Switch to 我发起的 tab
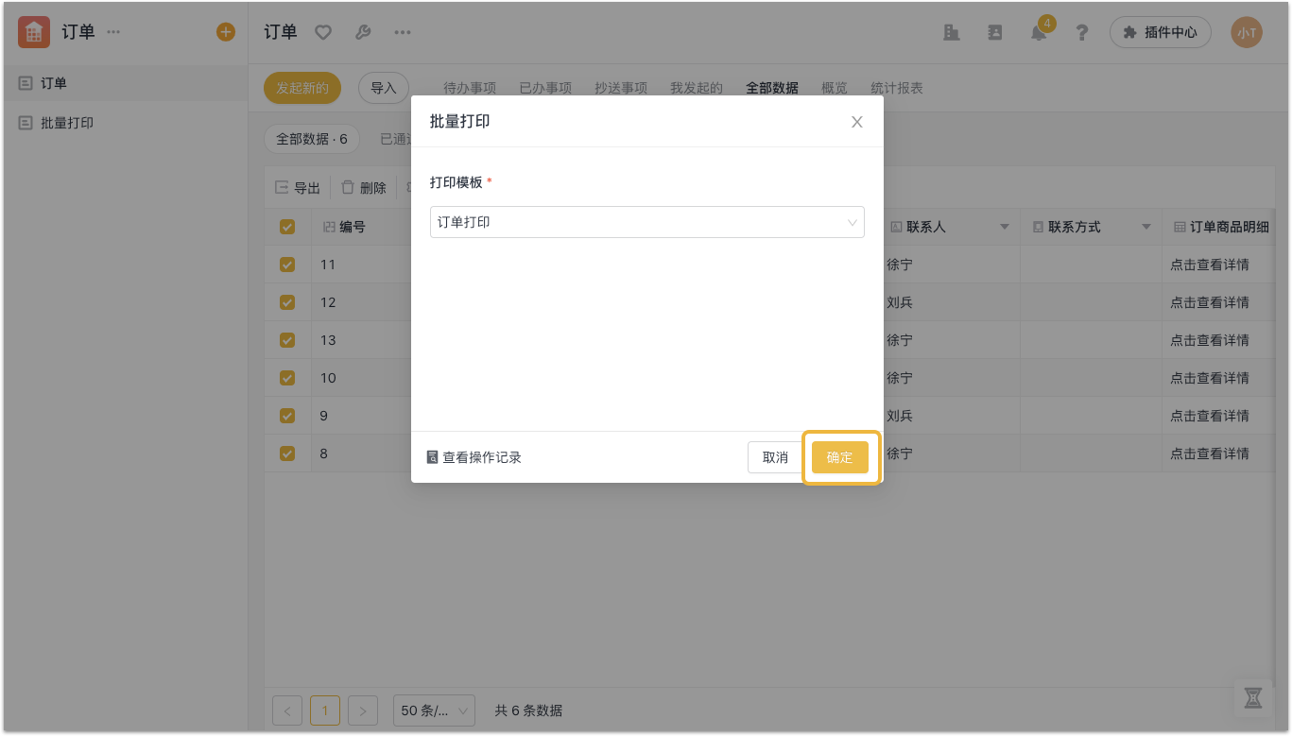 (x=697, y=88)
